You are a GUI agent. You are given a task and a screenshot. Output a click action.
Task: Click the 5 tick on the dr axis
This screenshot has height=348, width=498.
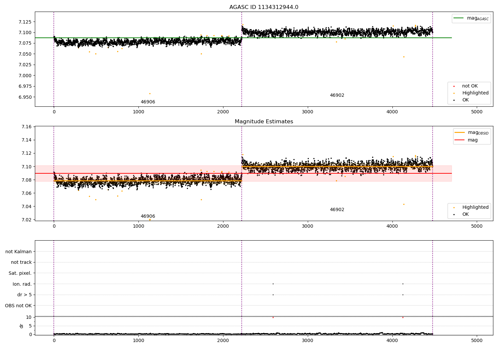point(30,326)
